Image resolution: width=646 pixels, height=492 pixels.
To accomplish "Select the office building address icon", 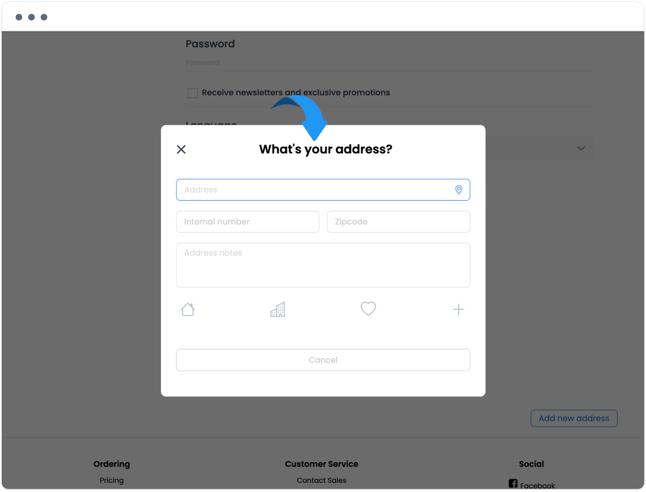I will point(278,309).
